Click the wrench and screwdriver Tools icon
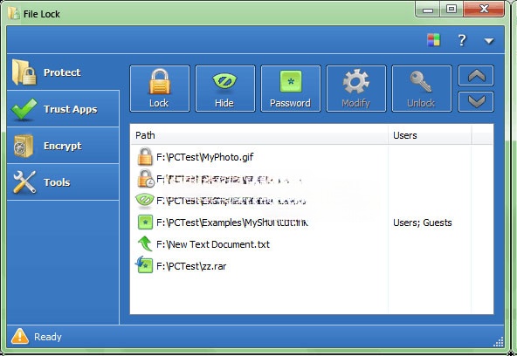 [24, 182]
